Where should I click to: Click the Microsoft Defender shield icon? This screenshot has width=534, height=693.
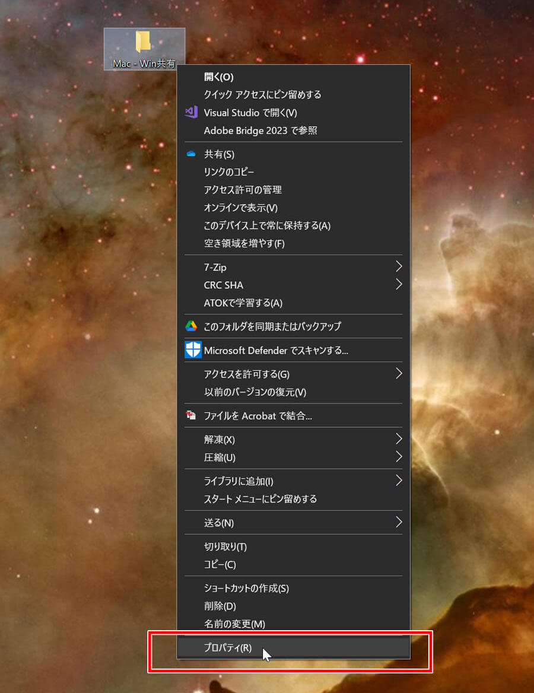193,349
